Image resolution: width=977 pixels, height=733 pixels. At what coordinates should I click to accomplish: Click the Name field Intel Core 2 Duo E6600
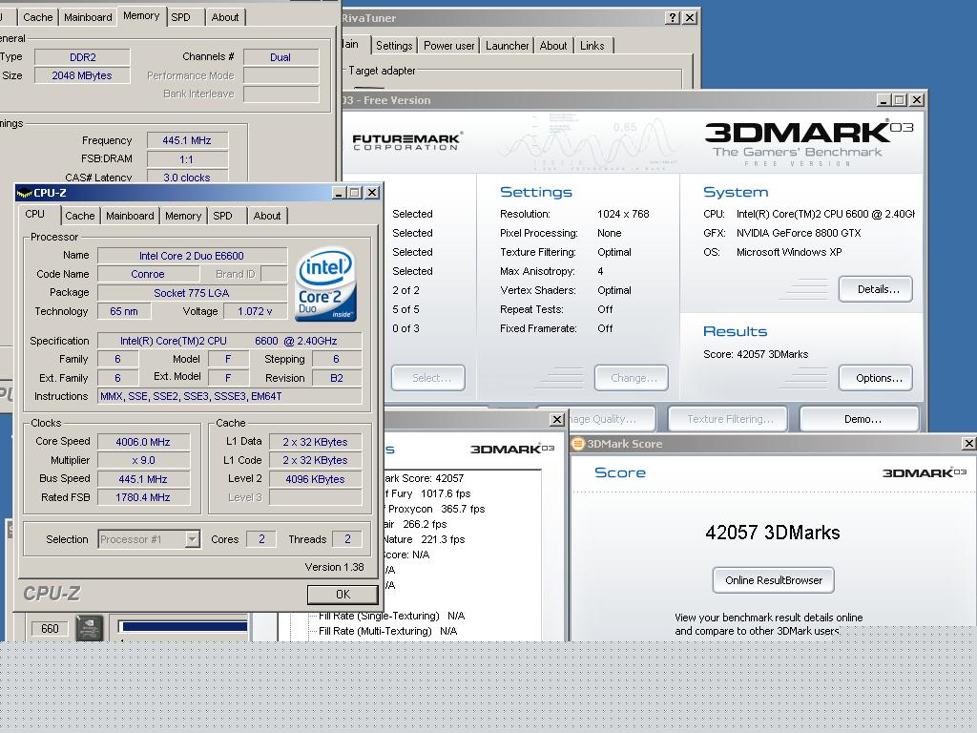(192, 256)
